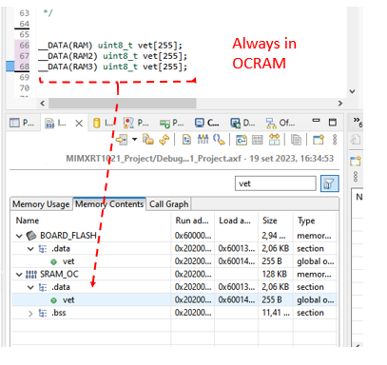Screen dimensions: 387x365
Task: Open the dropdown arrow beside the import icon
Action: pos(135,140)
